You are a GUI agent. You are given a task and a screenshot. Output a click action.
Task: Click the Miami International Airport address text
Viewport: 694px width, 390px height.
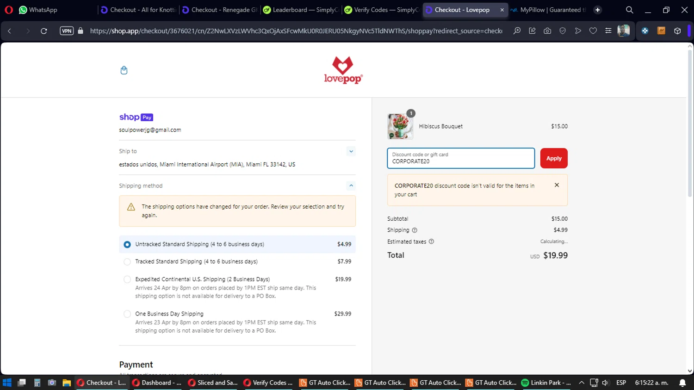pyautogui.click(x=207, y=165)
